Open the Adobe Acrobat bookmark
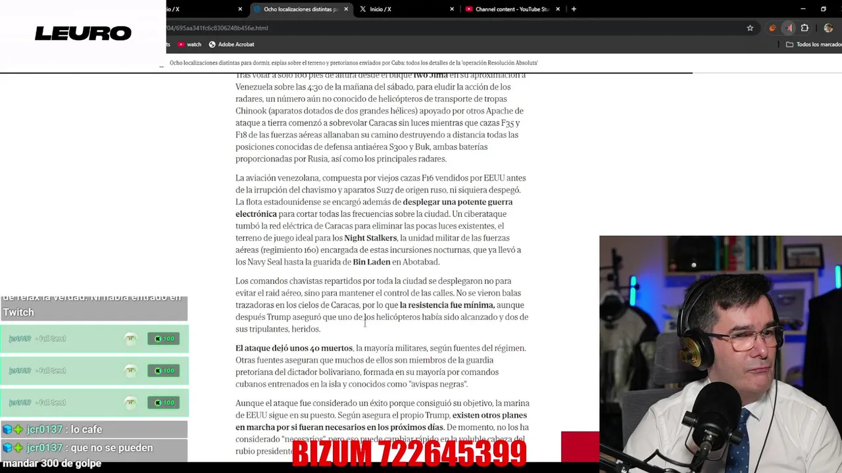Screen dimensions: 842x473 pyautogui.click(x=232, y=45)
